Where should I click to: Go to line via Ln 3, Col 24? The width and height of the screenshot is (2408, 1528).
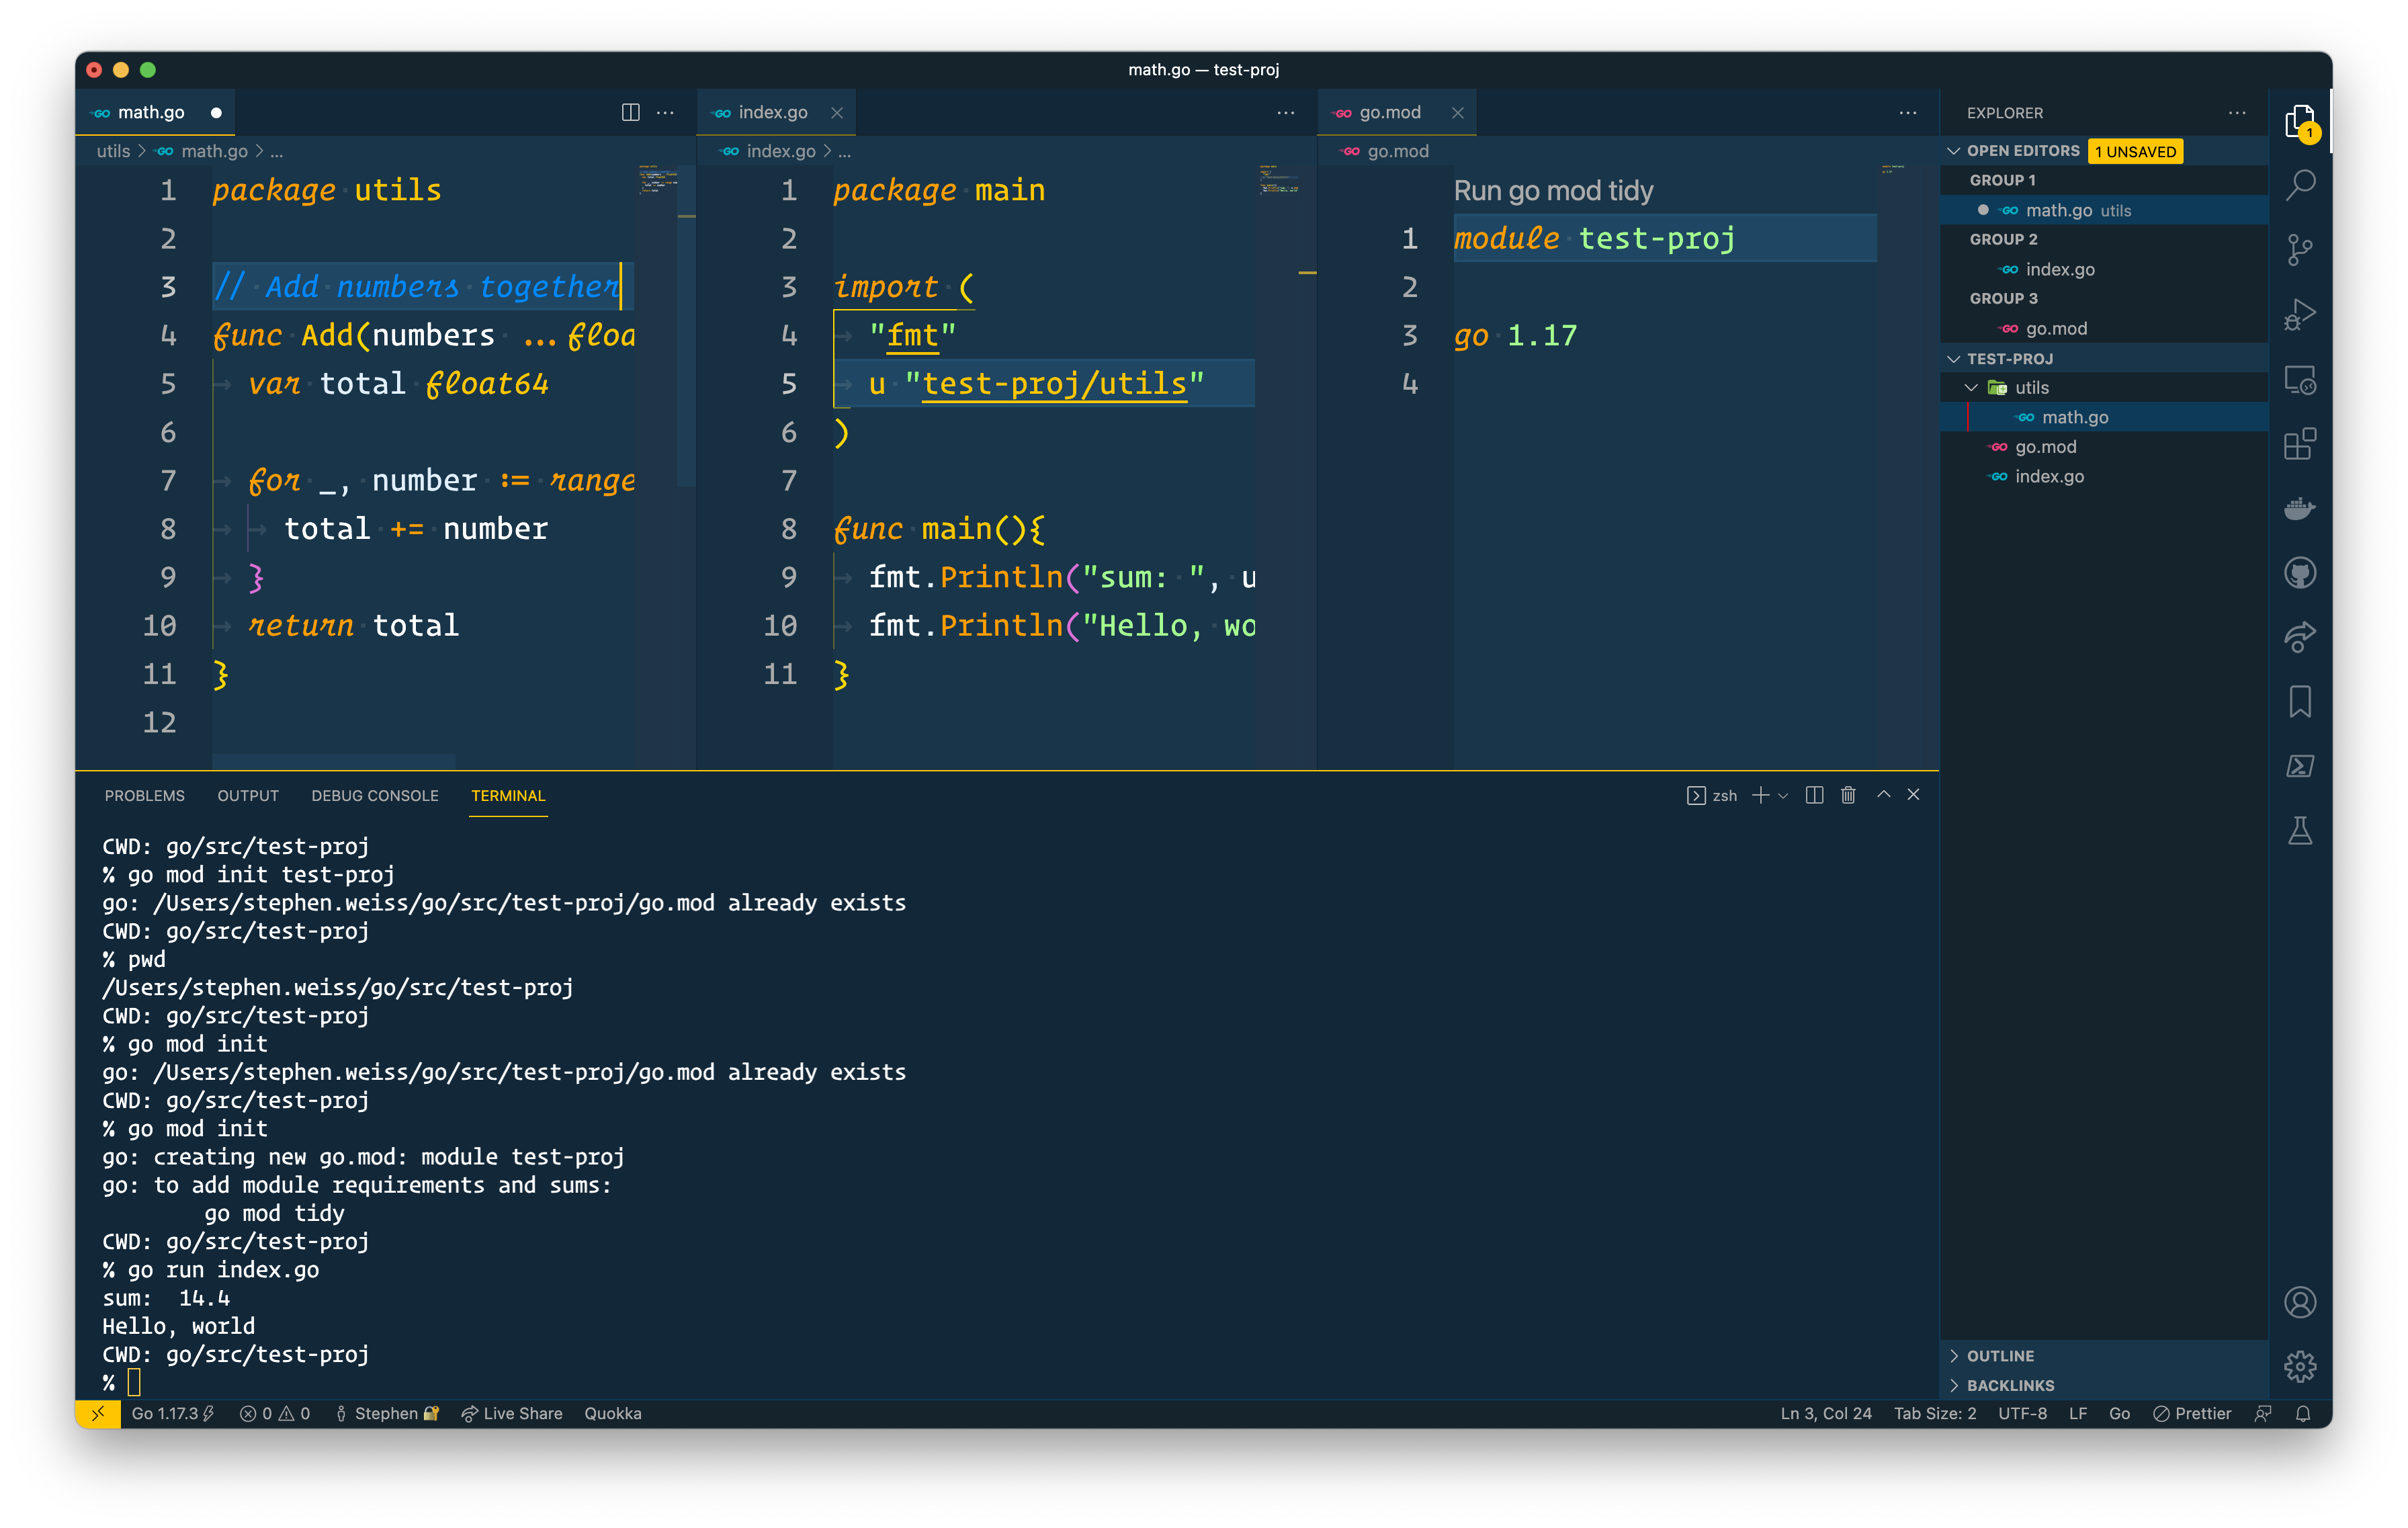(x=1825, y=1413)
